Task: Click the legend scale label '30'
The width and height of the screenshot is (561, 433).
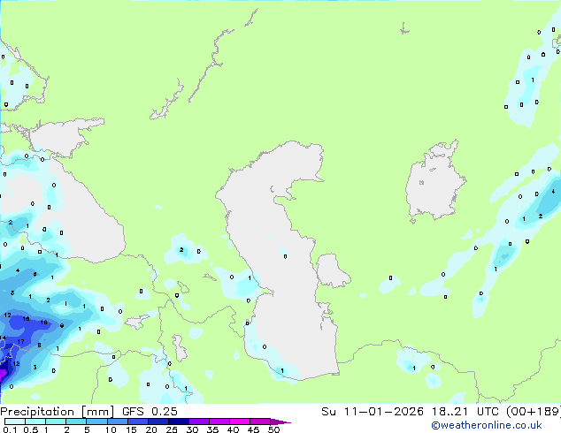Action: (192, 429)
